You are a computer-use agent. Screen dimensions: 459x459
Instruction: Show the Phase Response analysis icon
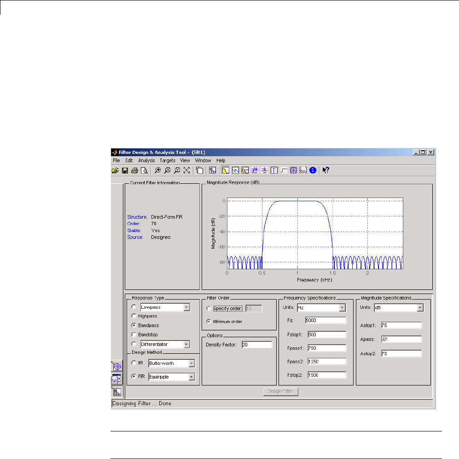point(235,170)
